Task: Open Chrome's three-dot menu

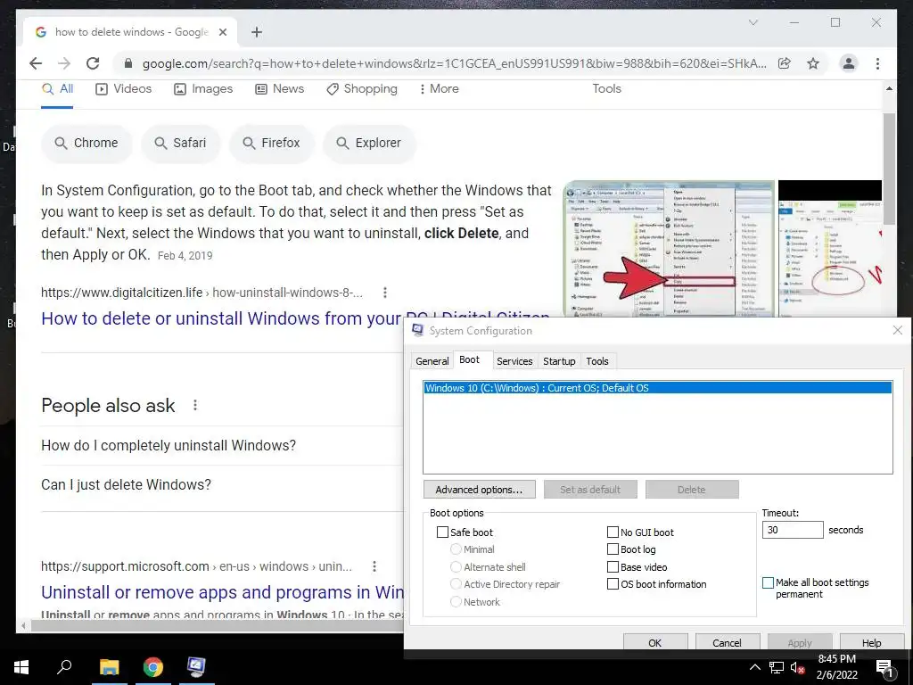Action: (x=877, y=63)
